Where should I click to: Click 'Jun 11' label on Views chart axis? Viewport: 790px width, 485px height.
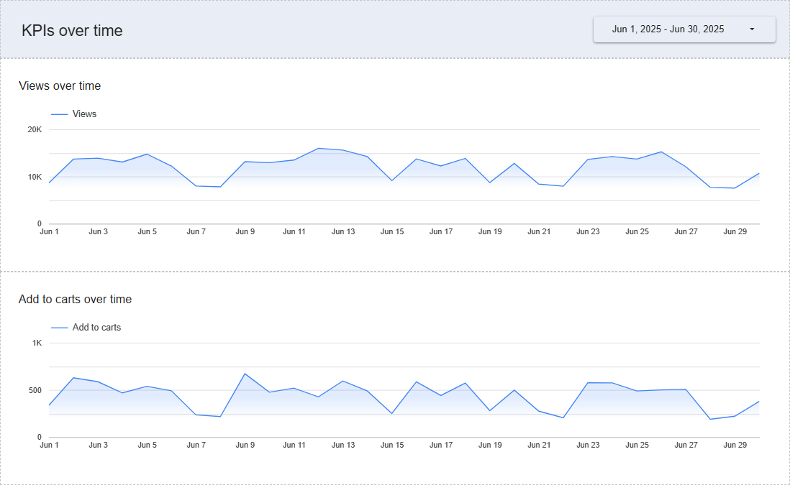(294, 232)
